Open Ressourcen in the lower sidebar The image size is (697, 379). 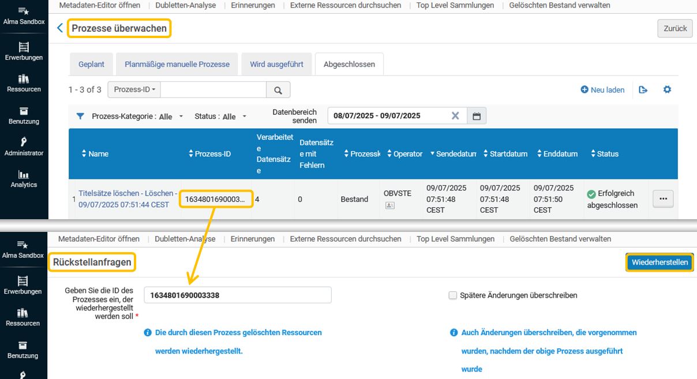click(x=23, y=317)
